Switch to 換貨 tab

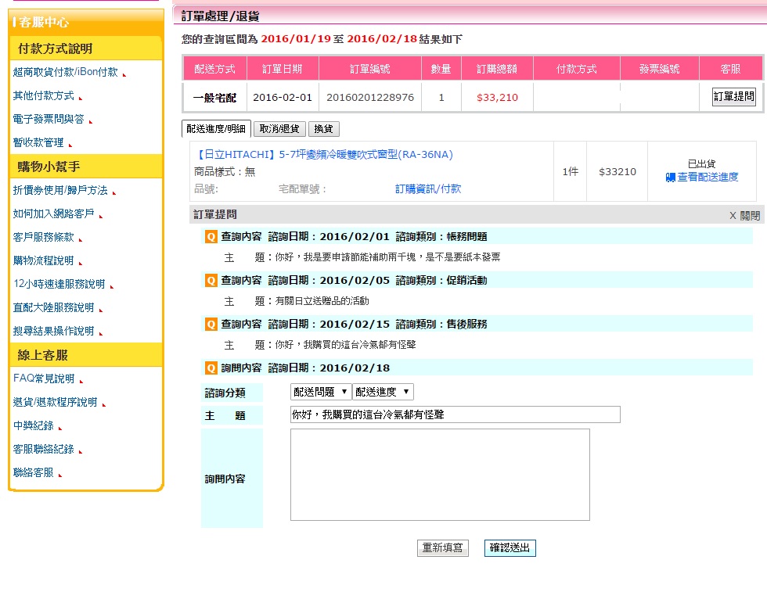coord(323,129)
